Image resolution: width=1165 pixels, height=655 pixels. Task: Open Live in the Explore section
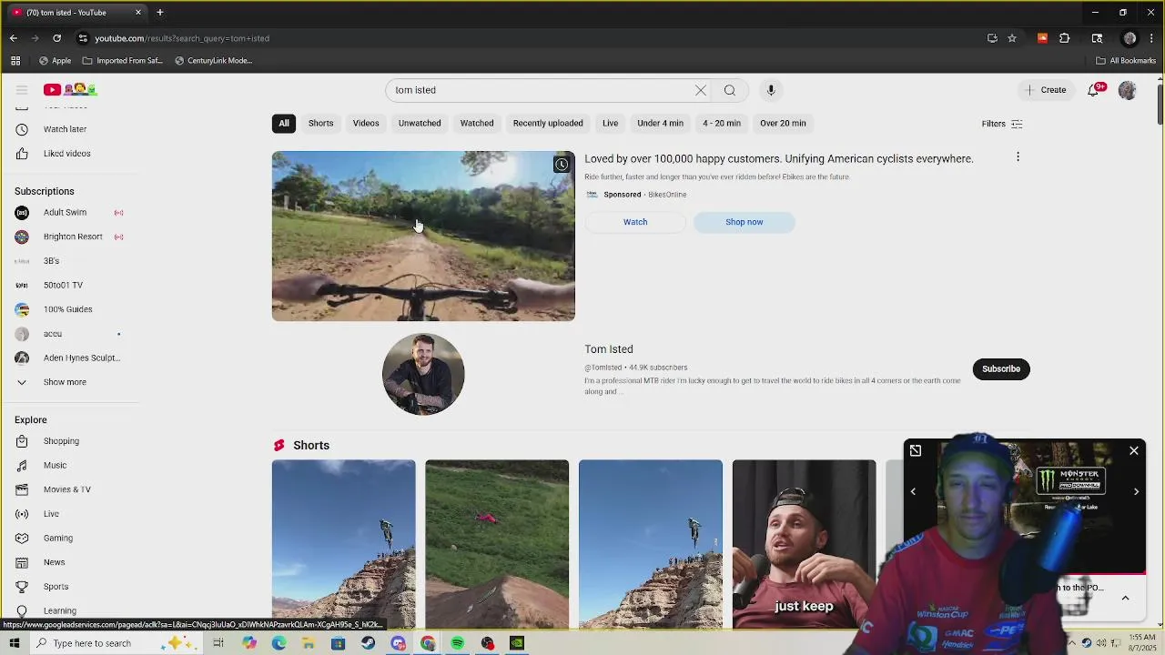(x=51, y=514)
